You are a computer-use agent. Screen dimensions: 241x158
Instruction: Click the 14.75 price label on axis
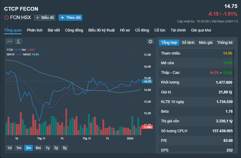click(x=147, y=81)
